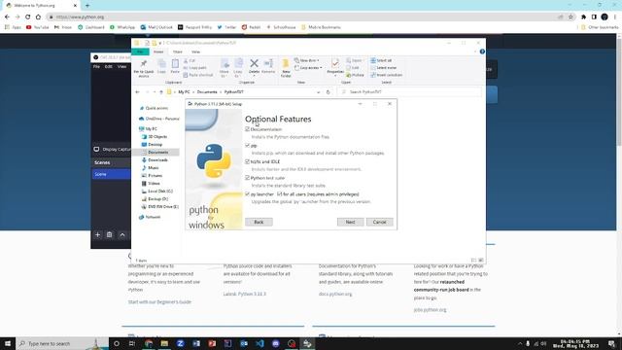Toggle the tcl/tk and IDLE checkbox

tap(248, 161)
